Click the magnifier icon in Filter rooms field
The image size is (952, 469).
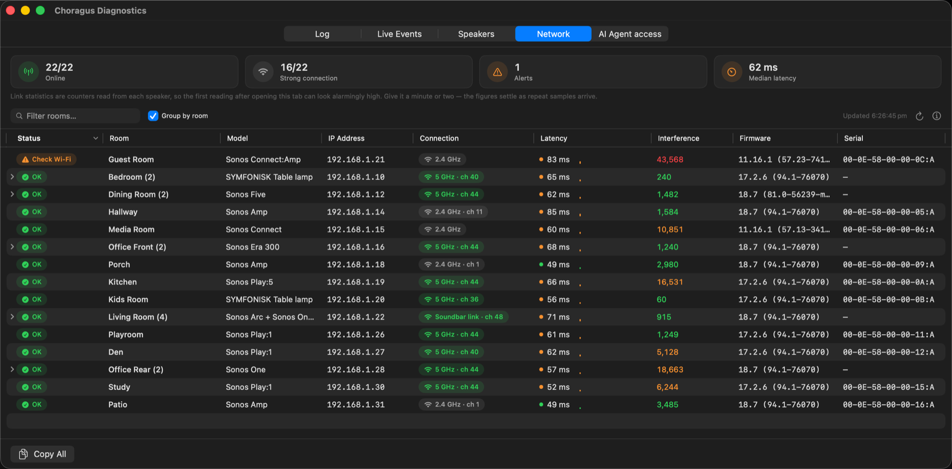(20, 116)
